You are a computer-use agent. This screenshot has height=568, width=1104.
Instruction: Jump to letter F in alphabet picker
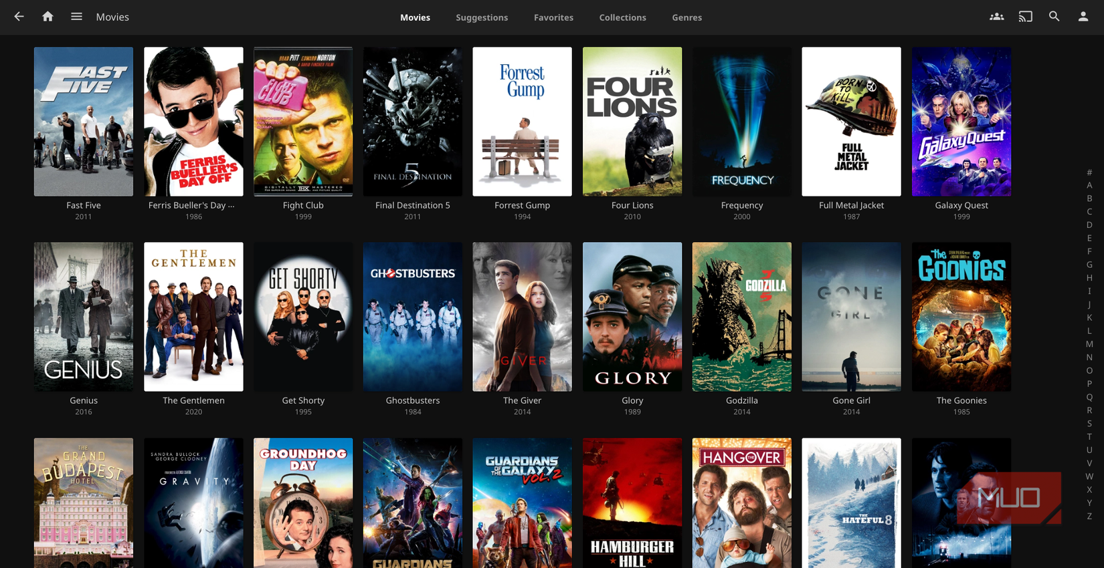pos(1089,251)
